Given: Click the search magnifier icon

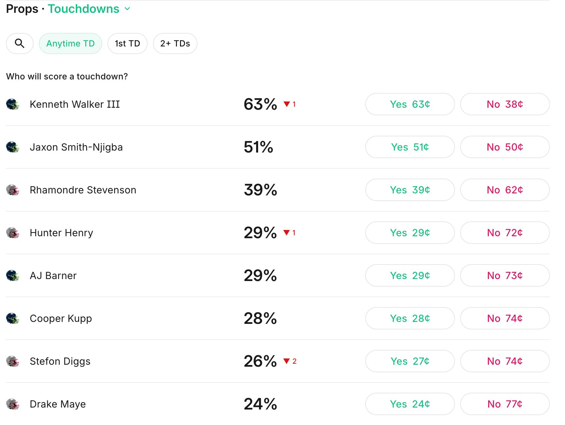Looking at the screenshot, I should (19, 43).
